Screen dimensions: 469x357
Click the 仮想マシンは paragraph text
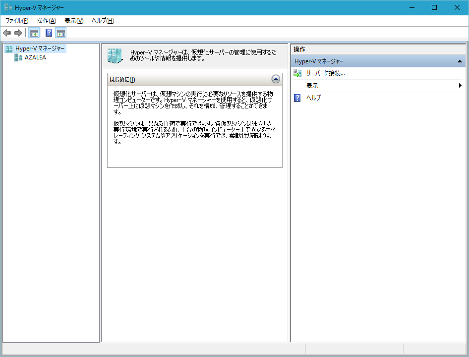194,132
